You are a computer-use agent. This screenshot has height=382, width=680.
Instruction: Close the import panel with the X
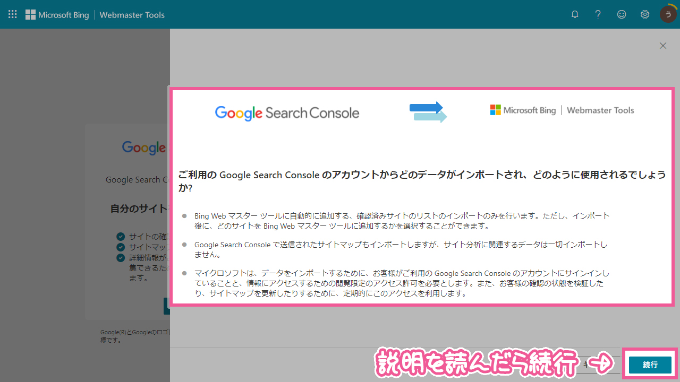point(663,46)
